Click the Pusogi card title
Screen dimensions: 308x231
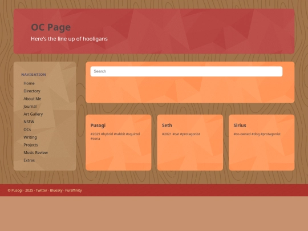coord(98,125)
